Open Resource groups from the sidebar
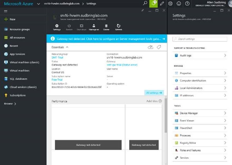This screenshot has width=232, height=165. click(x=20, y=30)
